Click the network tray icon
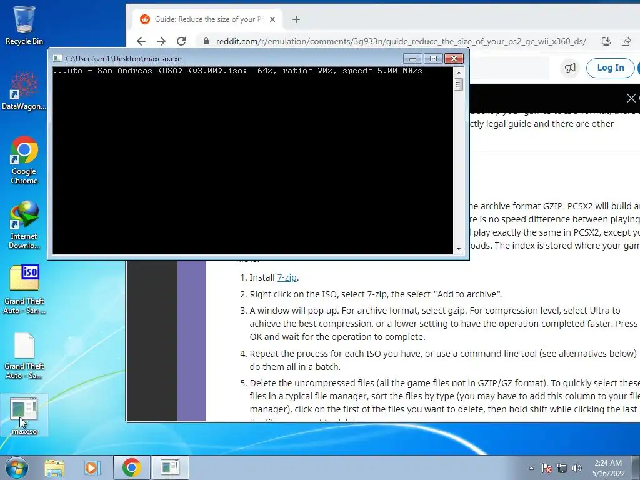640x480 pixels. (562, 468)
